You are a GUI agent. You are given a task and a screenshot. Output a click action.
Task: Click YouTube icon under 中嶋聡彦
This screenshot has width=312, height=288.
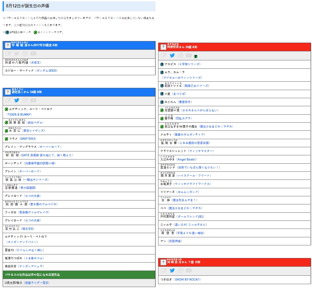click(x=33, y=54)
